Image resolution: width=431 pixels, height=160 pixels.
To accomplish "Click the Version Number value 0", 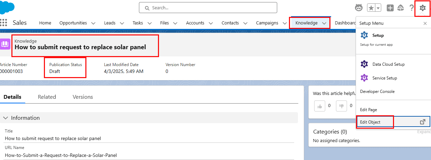I will click(167, 71).
